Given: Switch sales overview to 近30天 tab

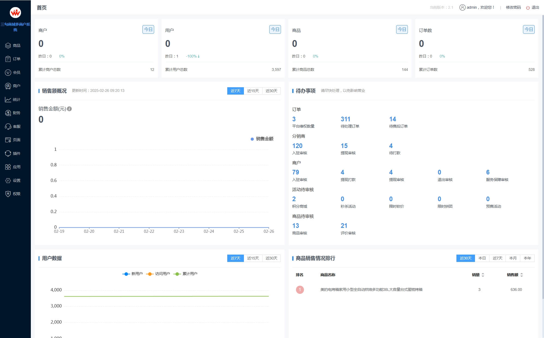Looking at the screenshot, I should (271, 91).
